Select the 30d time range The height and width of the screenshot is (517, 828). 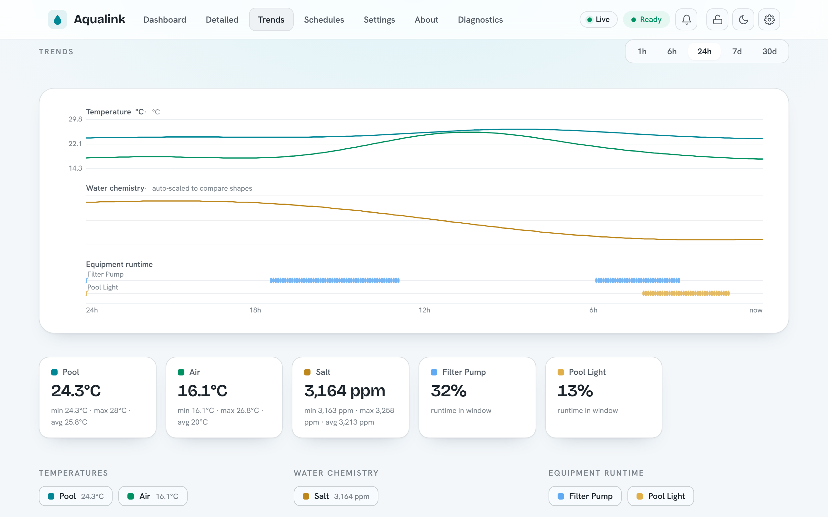769,52
